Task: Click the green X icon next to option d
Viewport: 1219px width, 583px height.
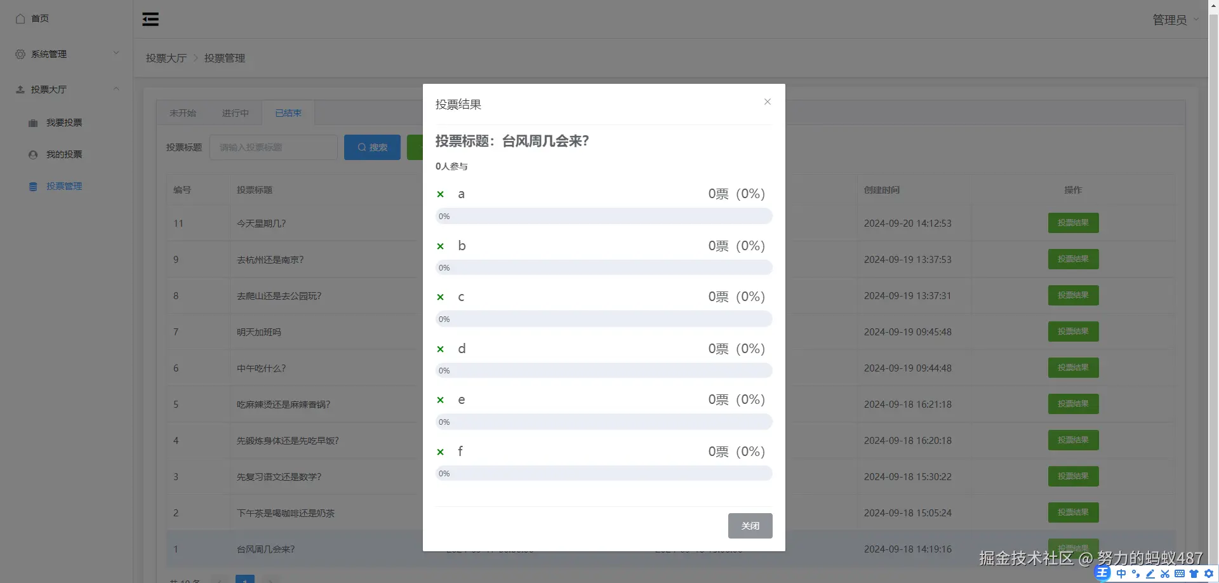Action: click(x=440, y=349)
